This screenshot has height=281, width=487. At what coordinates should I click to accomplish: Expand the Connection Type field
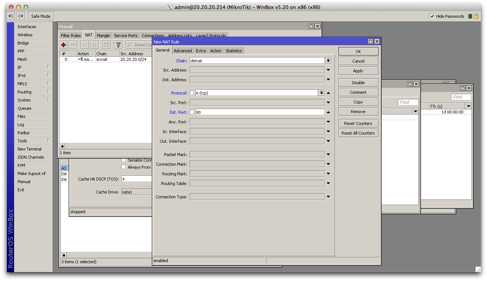coord(328,197)
